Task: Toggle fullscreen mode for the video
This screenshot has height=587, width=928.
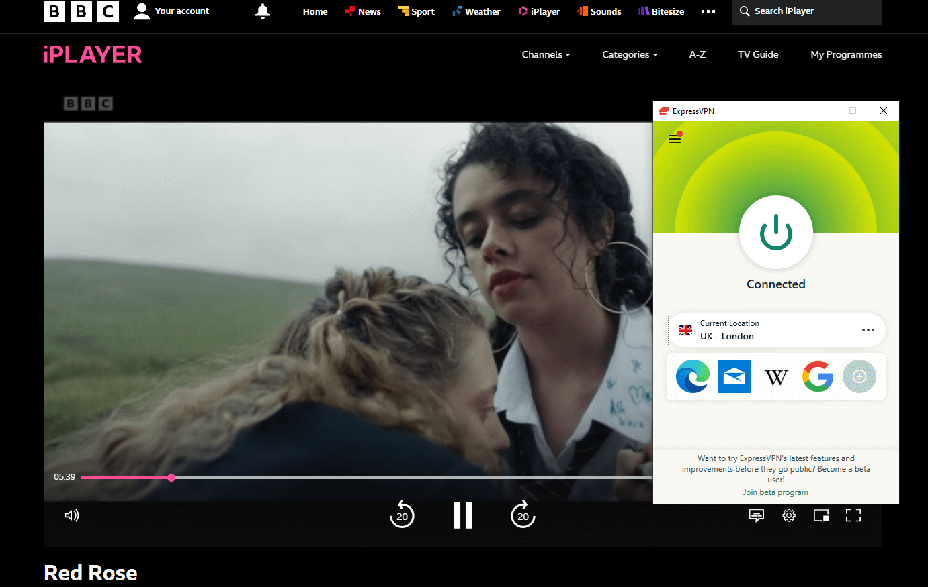Action: coord(853,515)
